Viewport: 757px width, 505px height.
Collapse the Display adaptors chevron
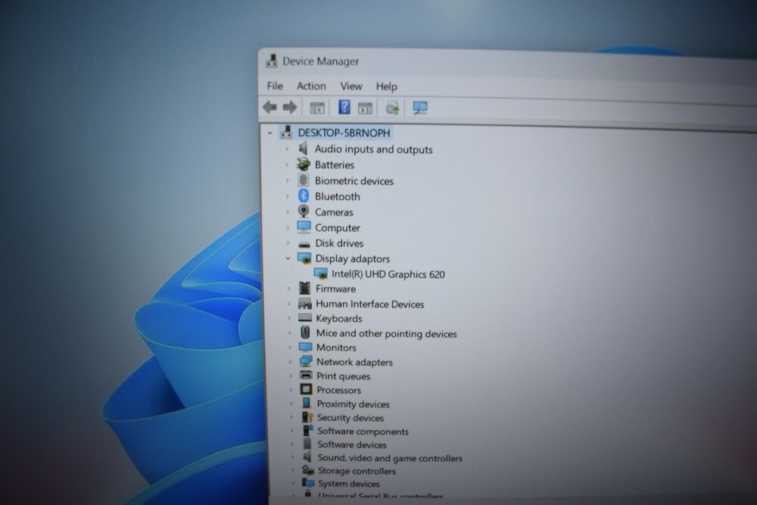pyautogui.click(x=288, y=258)
